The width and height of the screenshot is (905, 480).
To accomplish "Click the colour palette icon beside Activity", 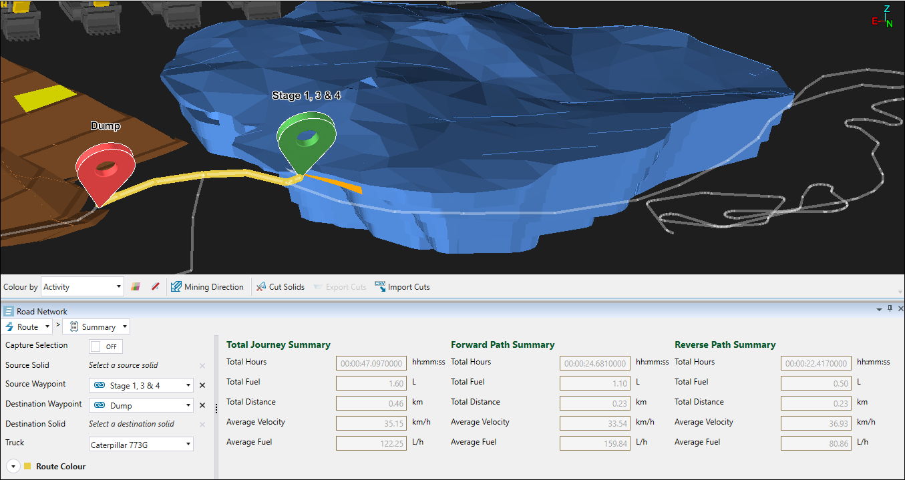I will 136,287.
